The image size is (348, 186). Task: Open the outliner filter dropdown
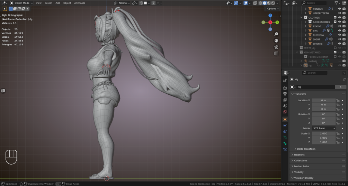(x=337, y=3)
